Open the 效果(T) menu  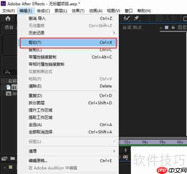pos(78,11)
